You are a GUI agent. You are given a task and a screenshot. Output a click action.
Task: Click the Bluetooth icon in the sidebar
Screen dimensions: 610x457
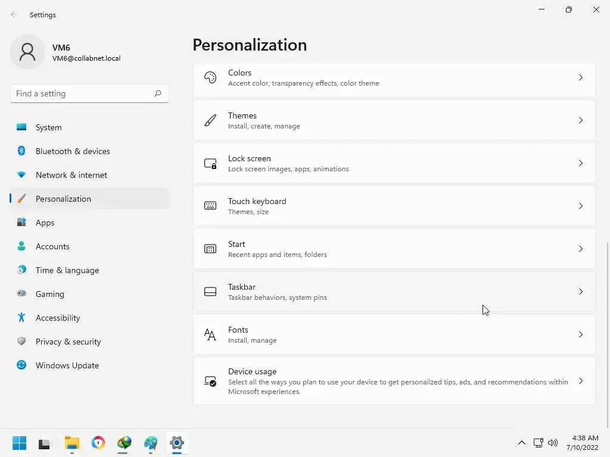[21, 151]
